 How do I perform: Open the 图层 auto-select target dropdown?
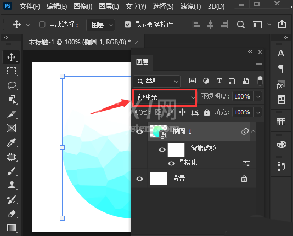point(100,25)
